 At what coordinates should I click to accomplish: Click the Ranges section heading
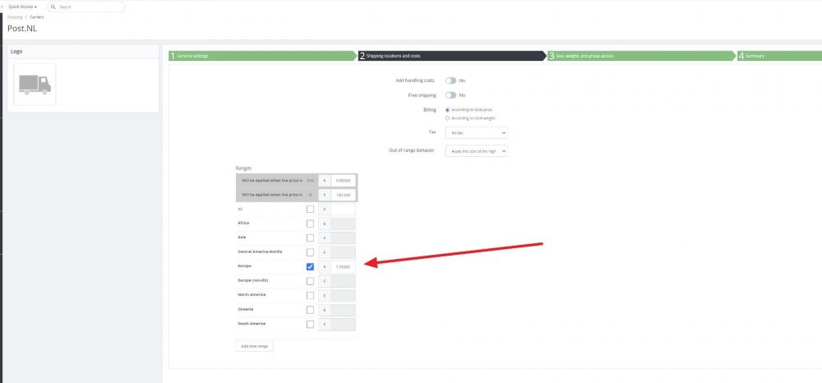coord(244,168)
